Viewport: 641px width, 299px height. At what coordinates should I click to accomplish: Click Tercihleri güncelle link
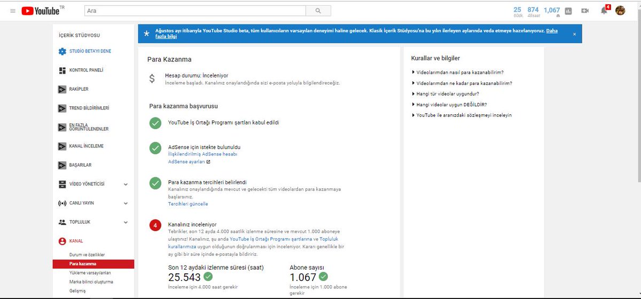(188, 204)
